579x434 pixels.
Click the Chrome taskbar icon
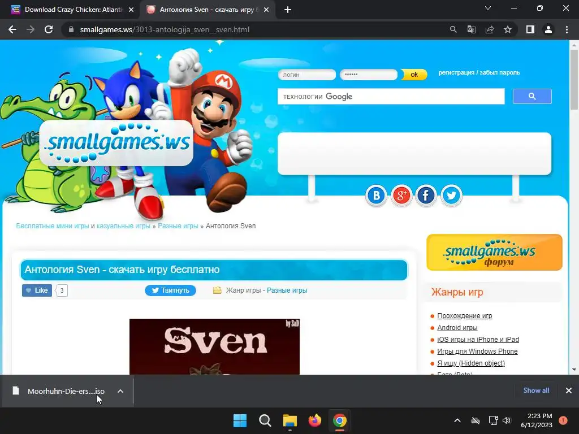[340, 420]
